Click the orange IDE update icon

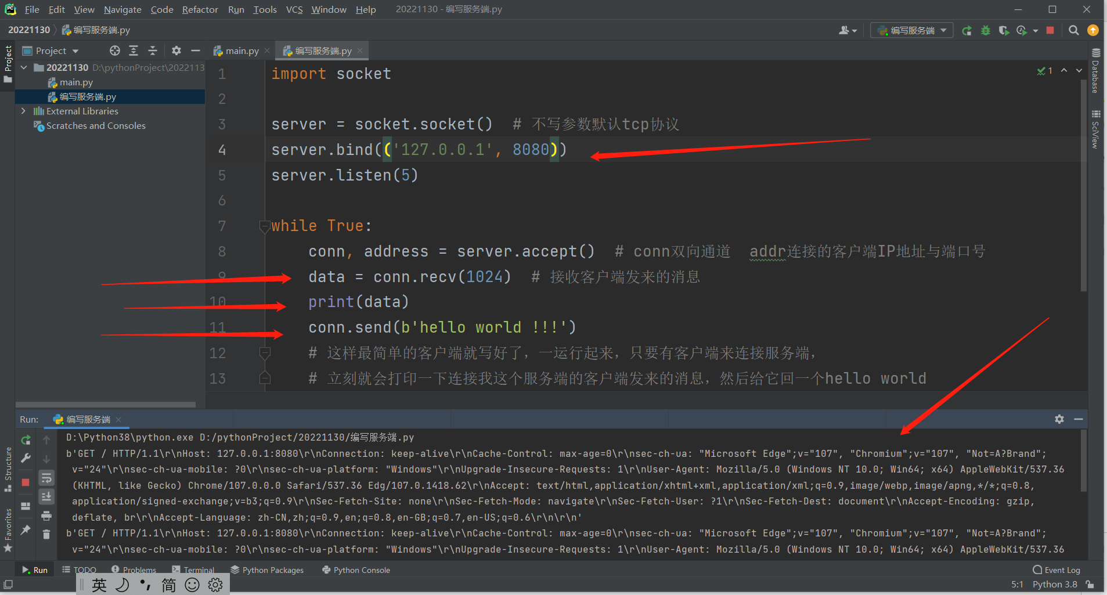point(1092,30)
